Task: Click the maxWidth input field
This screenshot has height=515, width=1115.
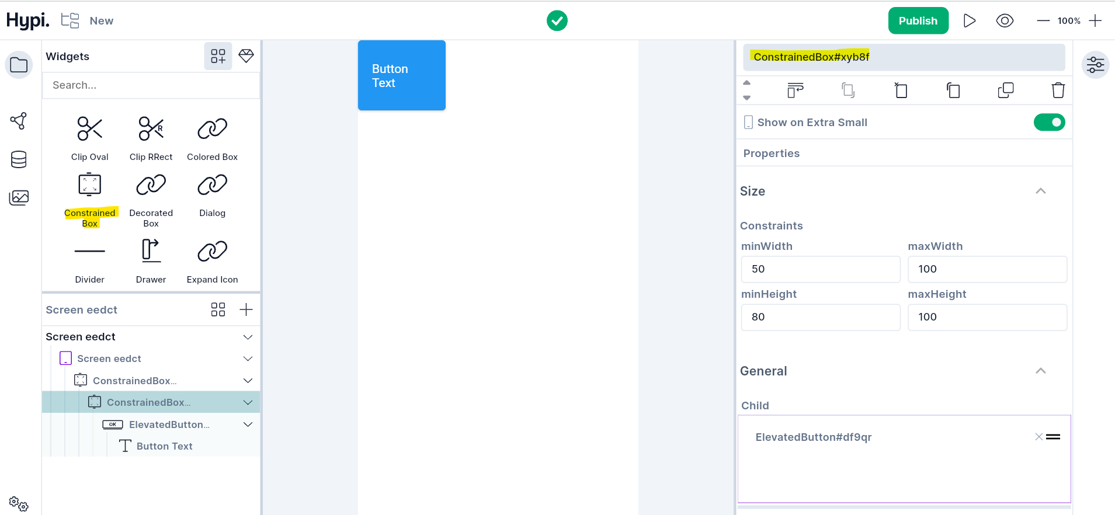Action: (987, 269)
